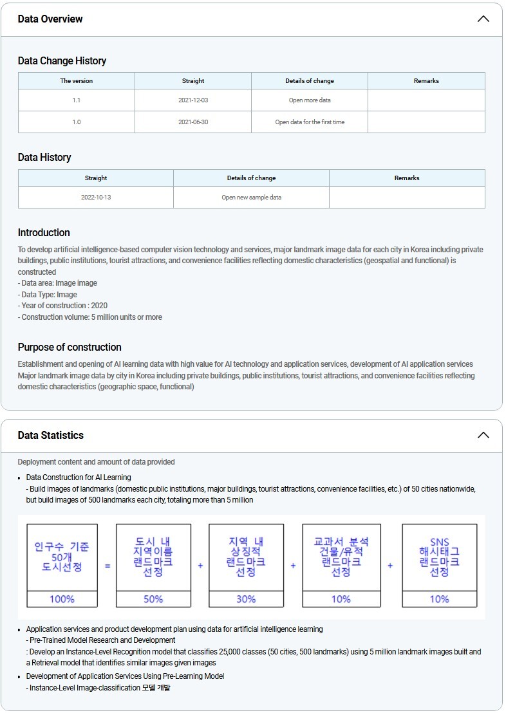Select version 1.1 cell in change history
506x713 pixels.
pos(77,100)
